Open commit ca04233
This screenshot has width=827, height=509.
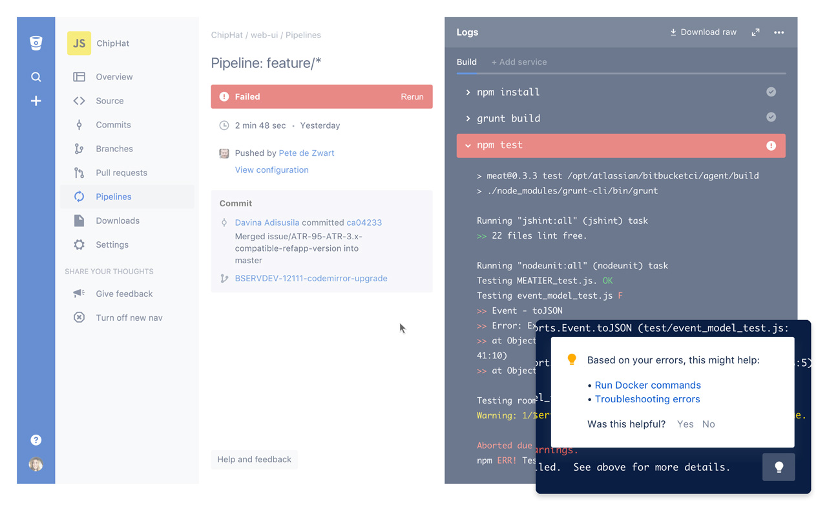coord(364,222)
